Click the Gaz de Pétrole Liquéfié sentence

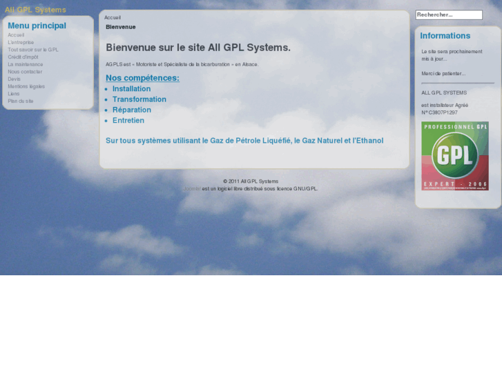[x=244, y=141]
